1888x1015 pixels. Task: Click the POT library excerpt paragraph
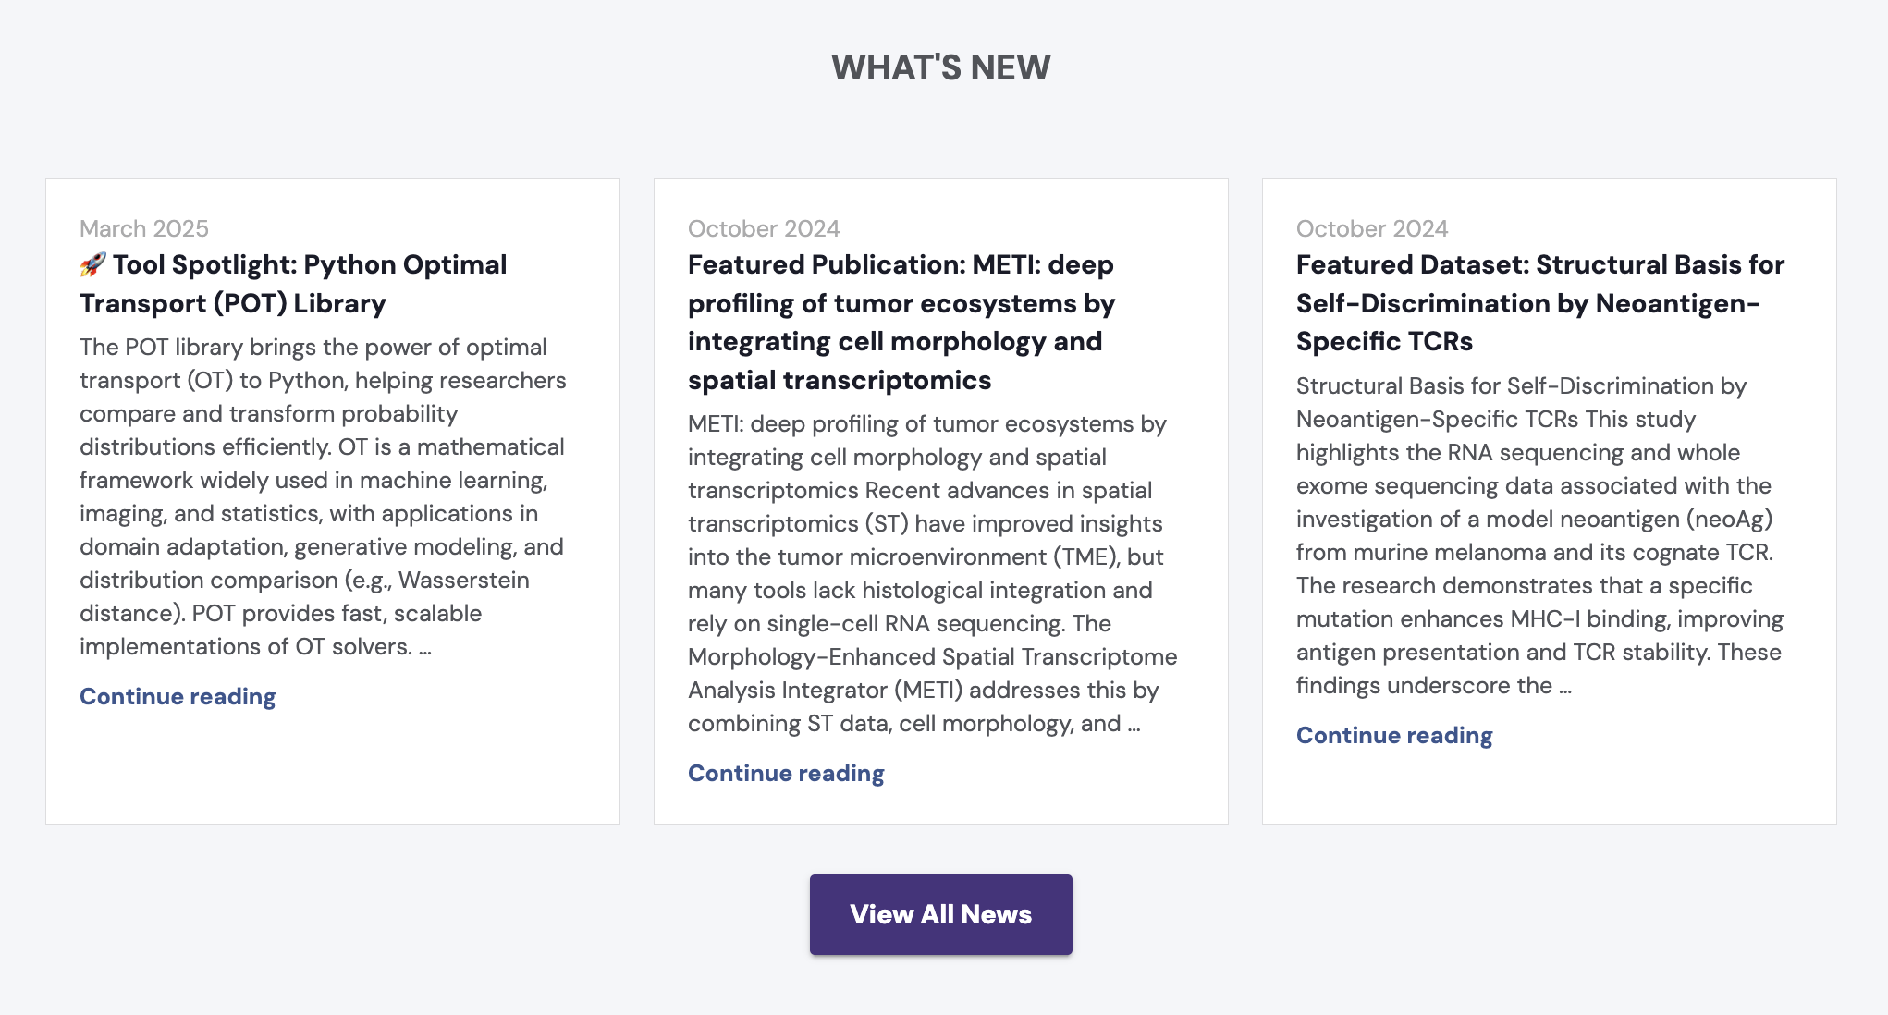pyautogui.click(x=323, y=496)
